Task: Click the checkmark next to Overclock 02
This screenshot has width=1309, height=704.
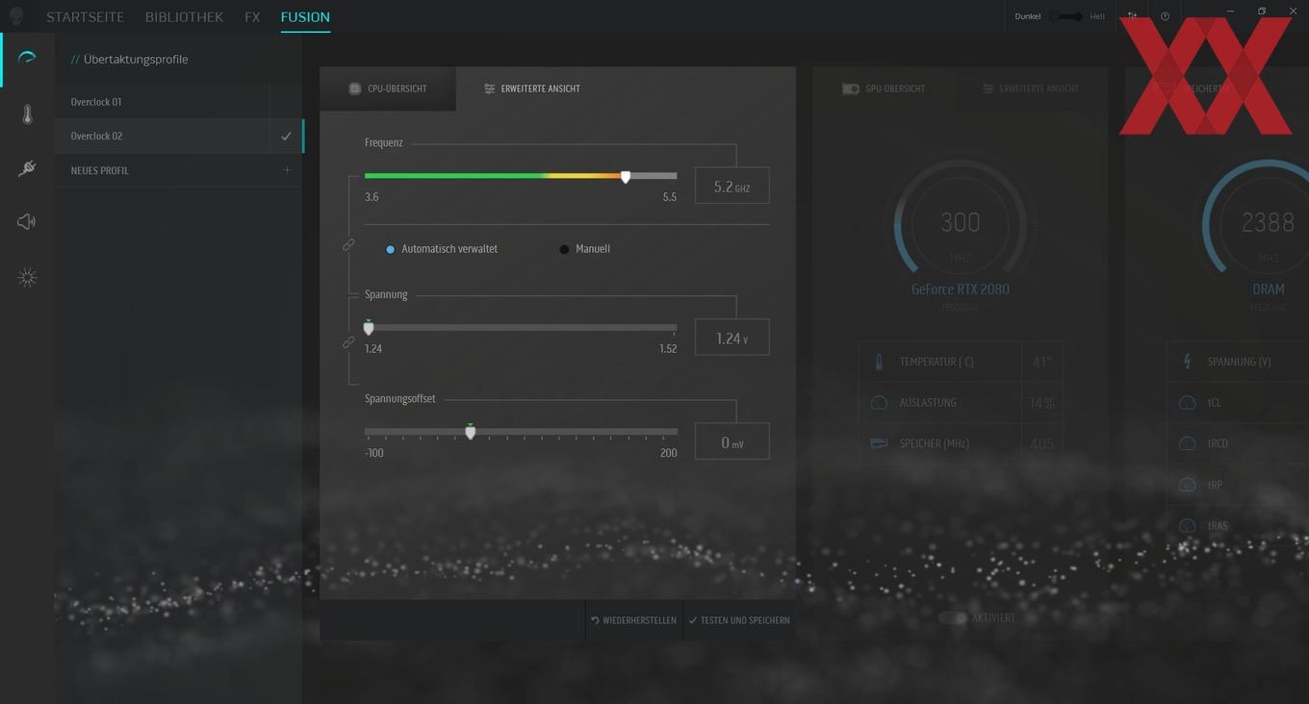Action: pos(286,137)
